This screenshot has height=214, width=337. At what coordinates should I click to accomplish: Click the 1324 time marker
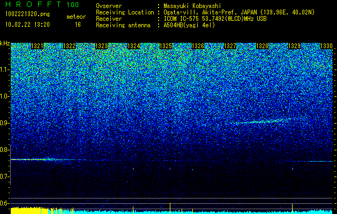[134, 46]
